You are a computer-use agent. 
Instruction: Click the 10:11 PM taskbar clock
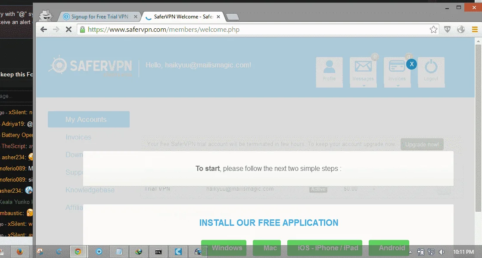463,252
